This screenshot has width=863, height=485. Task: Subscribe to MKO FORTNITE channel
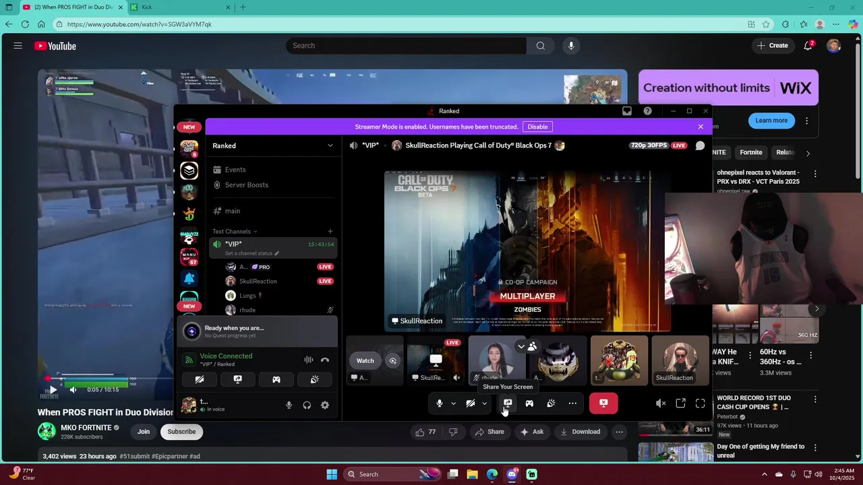181,432
